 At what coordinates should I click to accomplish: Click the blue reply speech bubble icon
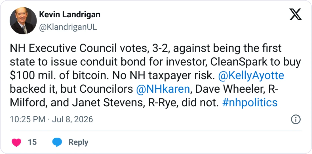57,142
